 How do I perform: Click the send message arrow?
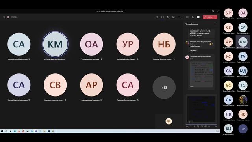(215, 127)
